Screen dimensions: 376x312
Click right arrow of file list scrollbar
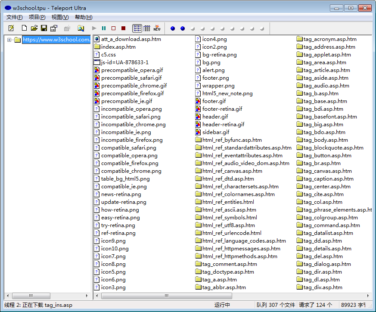[x=368, y=296]
